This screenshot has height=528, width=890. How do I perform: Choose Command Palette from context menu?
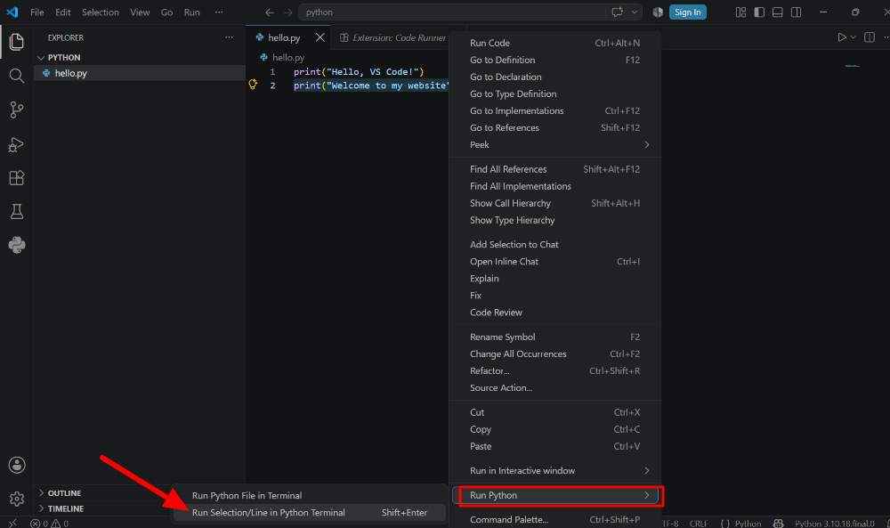(x=555, y=519)
